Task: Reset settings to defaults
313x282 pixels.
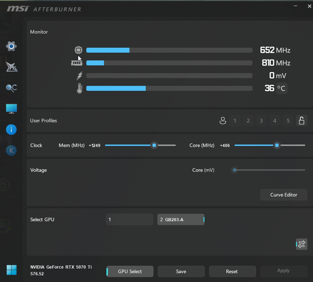Action: [232, 271]
